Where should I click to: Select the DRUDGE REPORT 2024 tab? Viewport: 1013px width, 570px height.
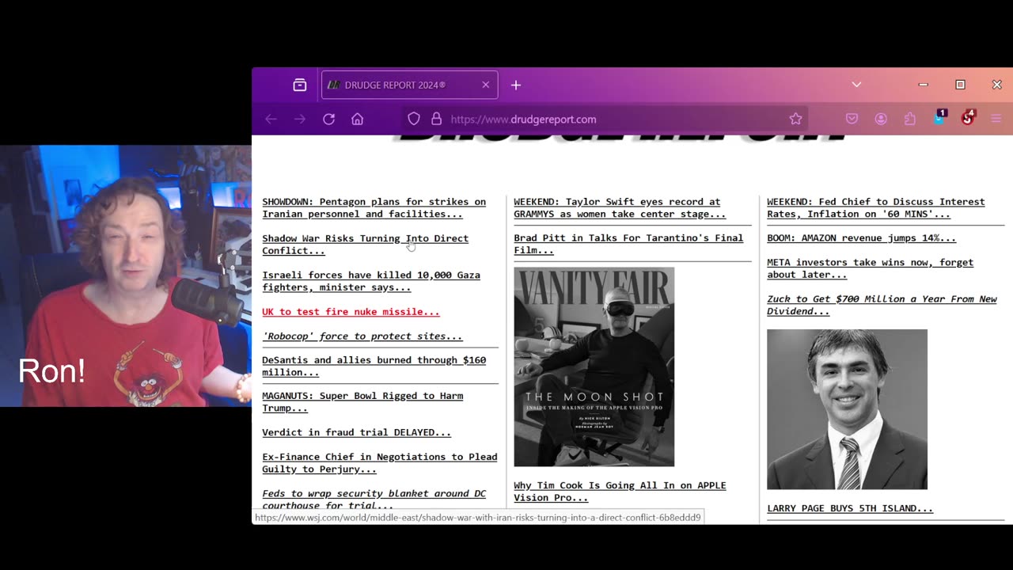point(409,85)
